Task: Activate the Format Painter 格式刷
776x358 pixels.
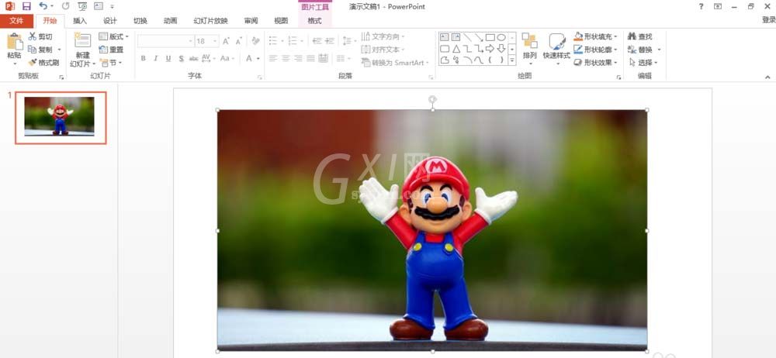Action: (43, 63)
